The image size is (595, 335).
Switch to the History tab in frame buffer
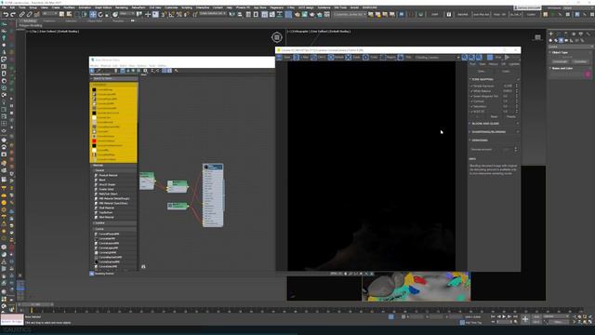[494, 64]
